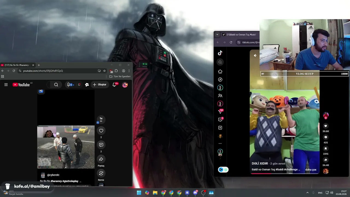Image resolution: width=350 pixels, height=197 pixels.
Task: Like the TikTok video with 30.8K likes
Action: 326,126
